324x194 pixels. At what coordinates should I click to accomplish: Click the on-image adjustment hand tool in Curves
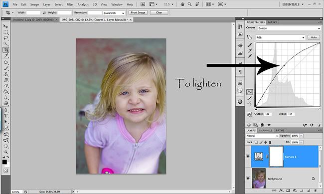click(249, 37)
